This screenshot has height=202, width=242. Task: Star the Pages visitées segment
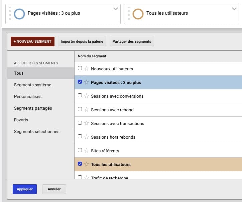click(87, 82)
